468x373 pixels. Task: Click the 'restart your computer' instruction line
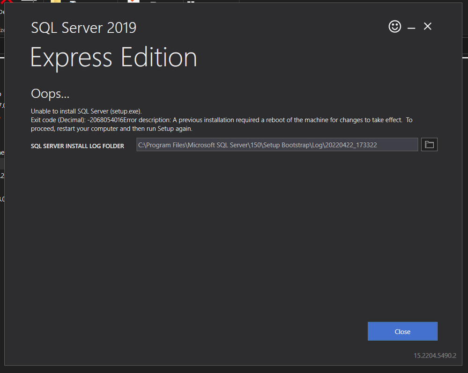coord(111,129)
